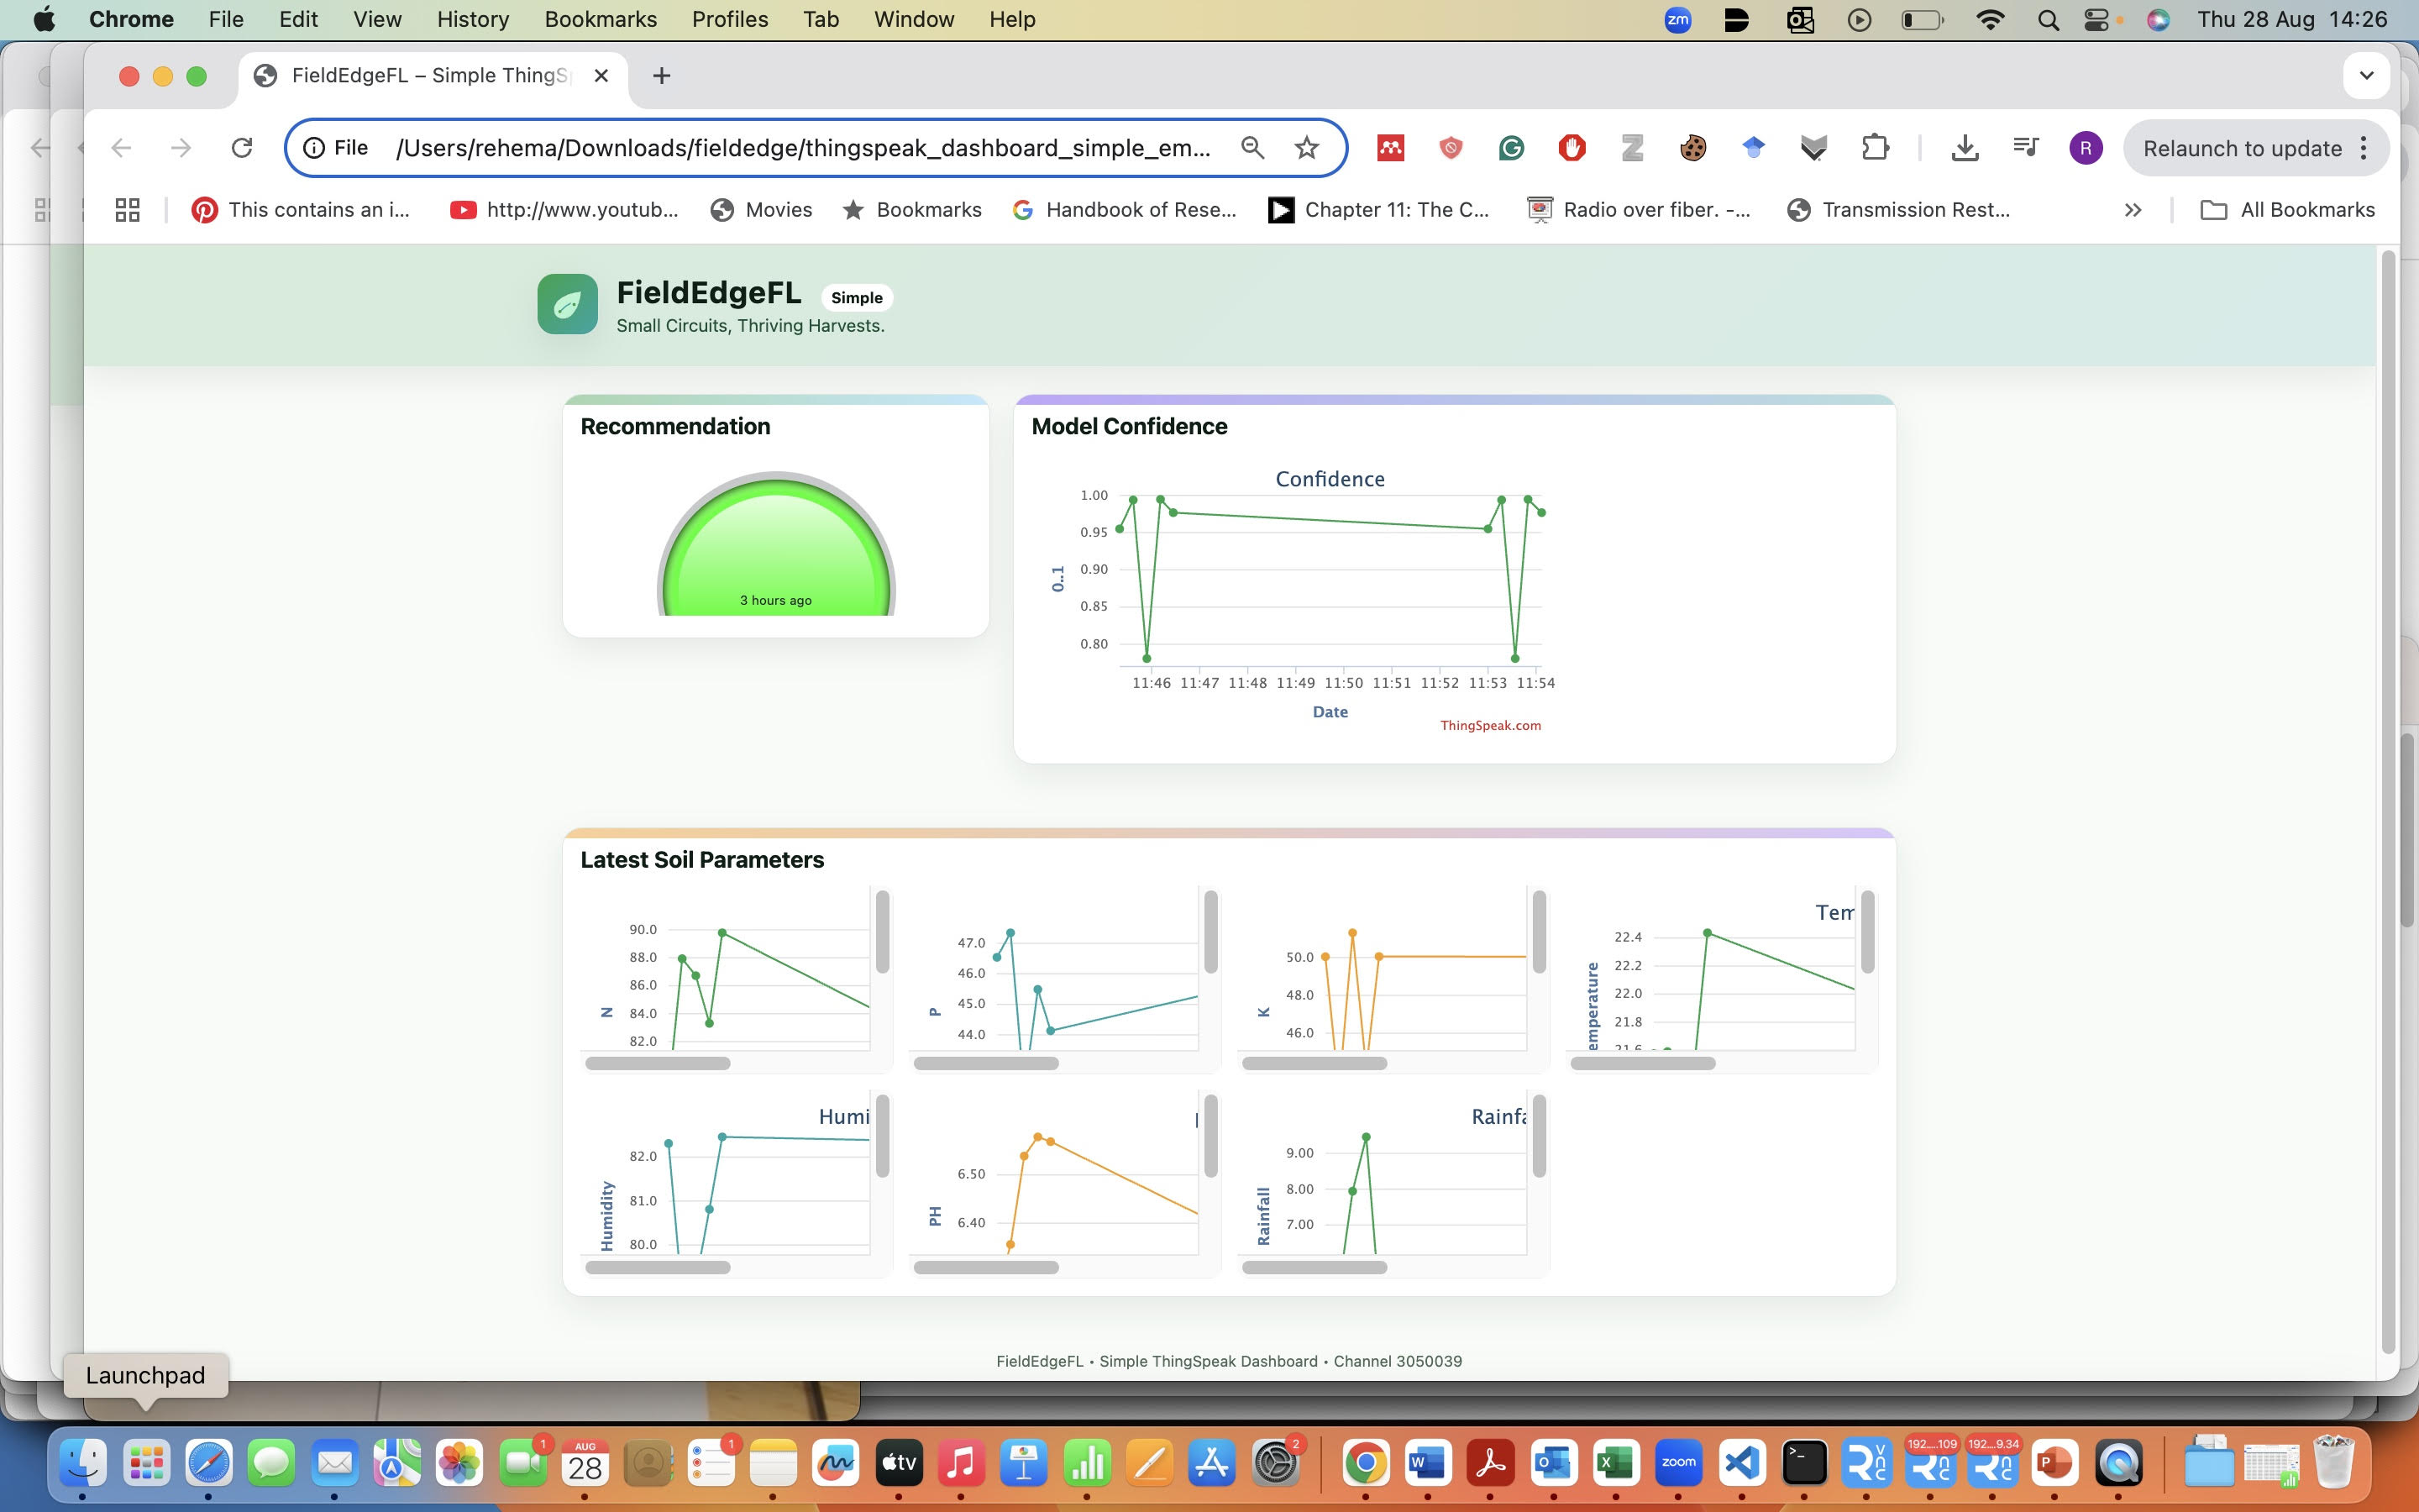The width and height of the screenshot is (2419, 1512).
Task: Open Chrome Downloads icon
Action: (x=1965, y=148)
